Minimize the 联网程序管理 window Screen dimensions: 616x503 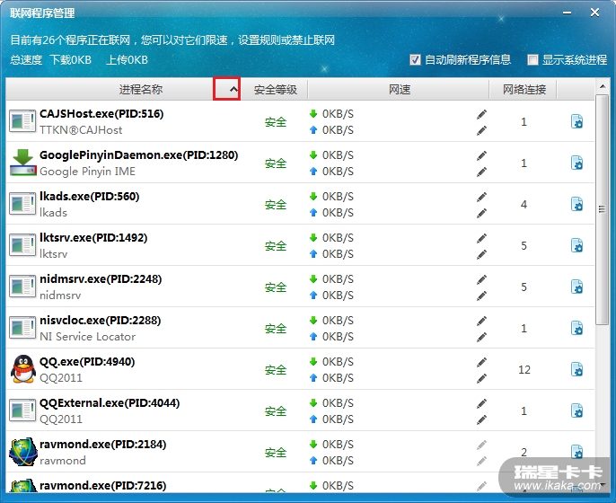point(567,13)
